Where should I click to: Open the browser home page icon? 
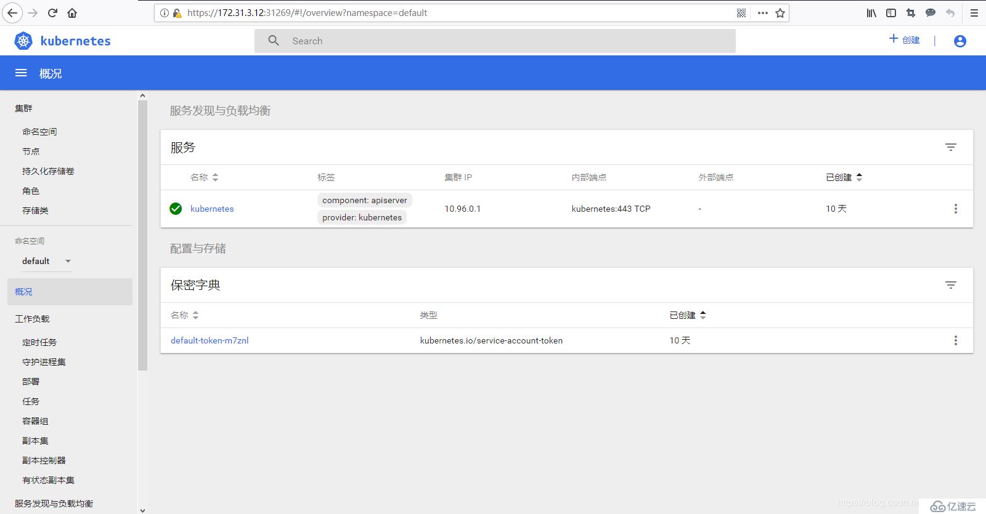tap(72, 13)
